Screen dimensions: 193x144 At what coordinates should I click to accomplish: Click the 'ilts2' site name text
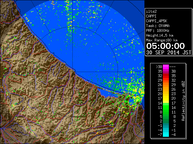151,11
